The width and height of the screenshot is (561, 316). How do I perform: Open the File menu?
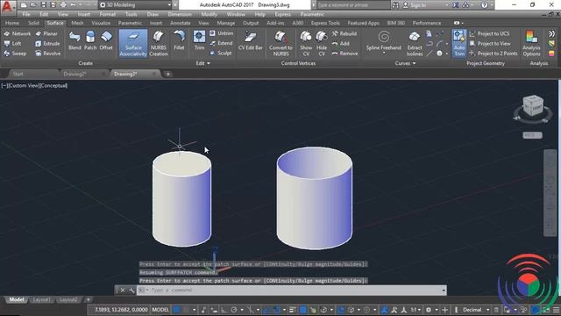coord(26,14)
